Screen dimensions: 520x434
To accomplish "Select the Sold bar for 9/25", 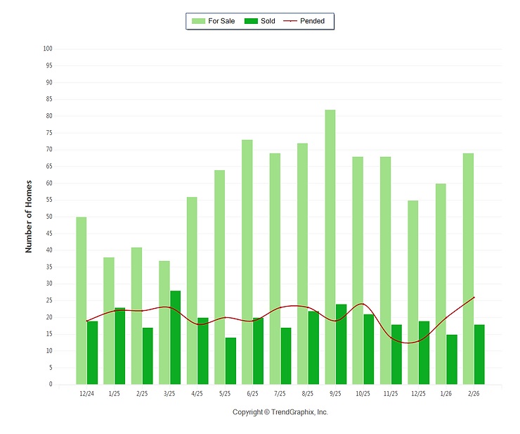I will pyautogui.click(x=342, y=345).
